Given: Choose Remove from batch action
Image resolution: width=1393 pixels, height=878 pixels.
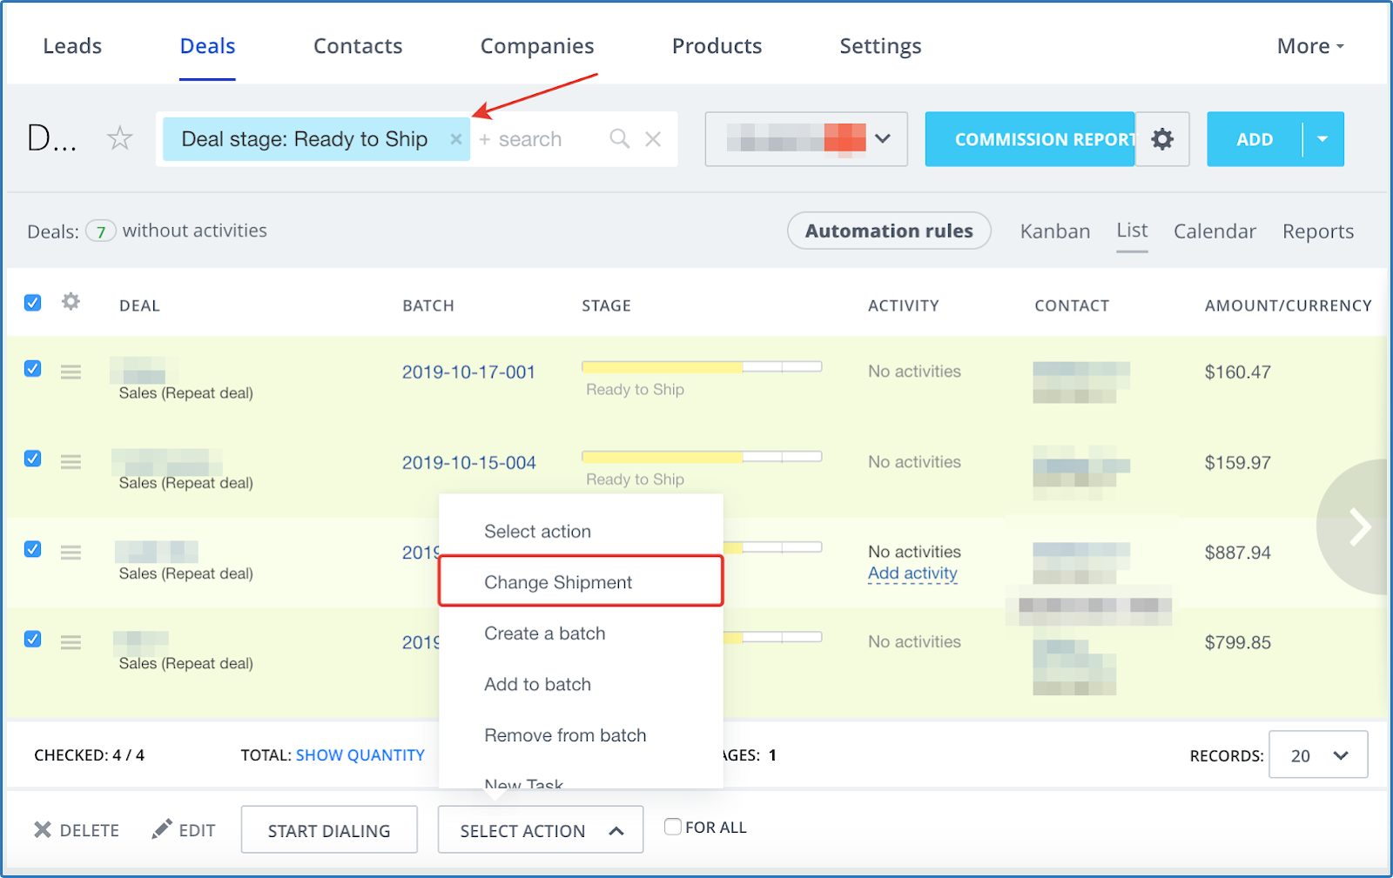Looking at the screenshot, I should pyautogui.click(x=581, y=735).
